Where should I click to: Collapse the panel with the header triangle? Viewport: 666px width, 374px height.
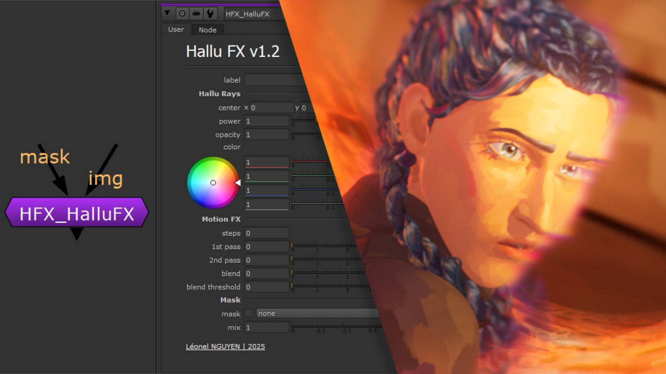click(167, 13)
